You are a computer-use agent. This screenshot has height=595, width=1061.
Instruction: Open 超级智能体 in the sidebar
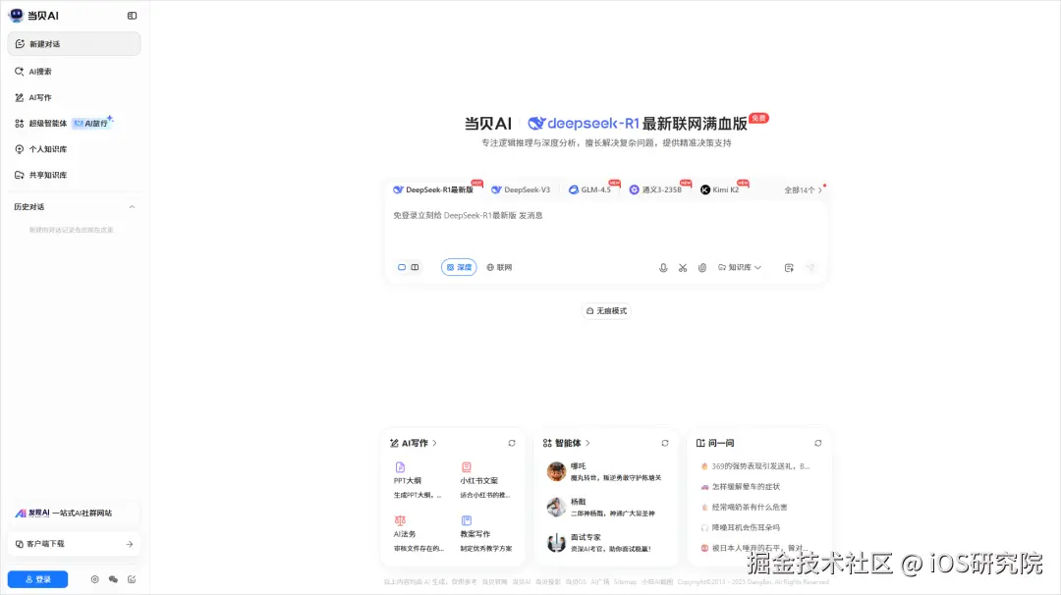point(43,123)
